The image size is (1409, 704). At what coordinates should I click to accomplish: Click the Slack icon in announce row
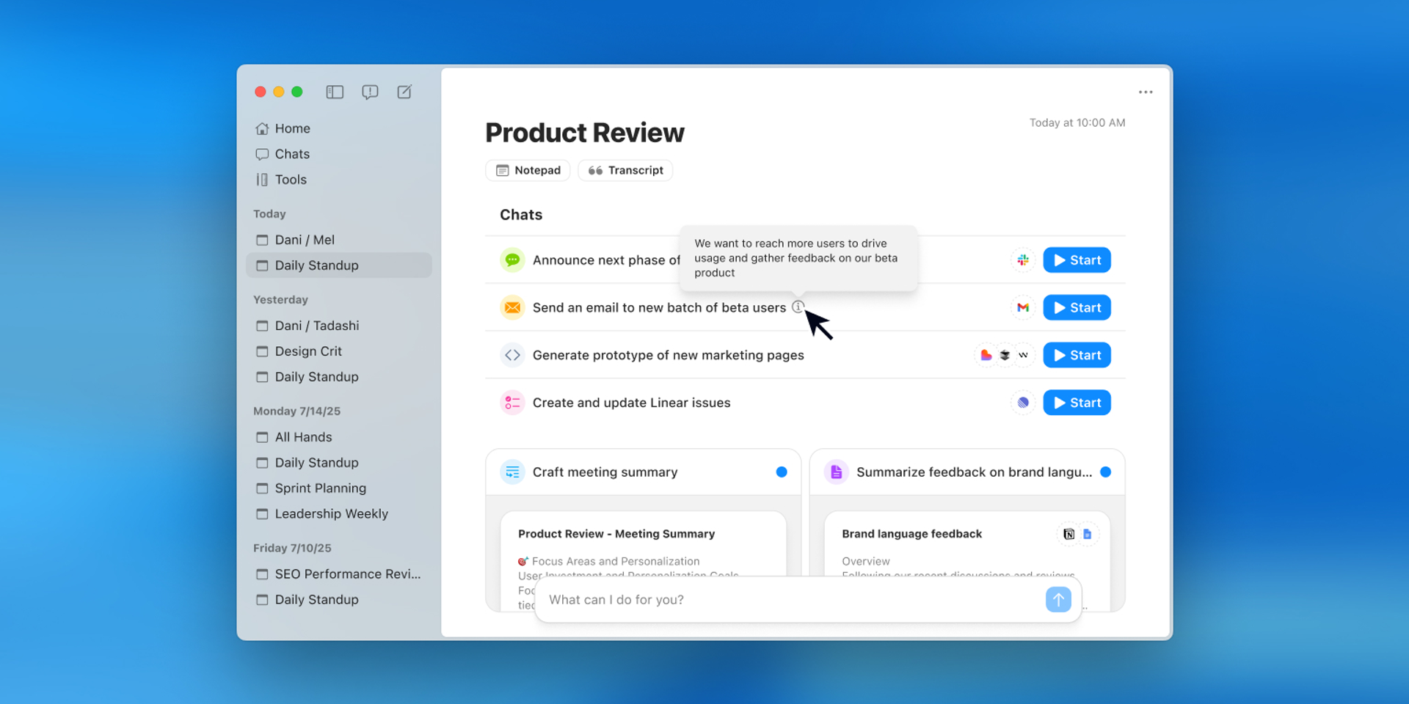click(1022, 260)
